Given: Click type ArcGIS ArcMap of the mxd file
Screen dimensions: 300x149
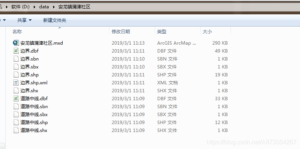Looking at the screenshot, I should [x=177, y=43].
